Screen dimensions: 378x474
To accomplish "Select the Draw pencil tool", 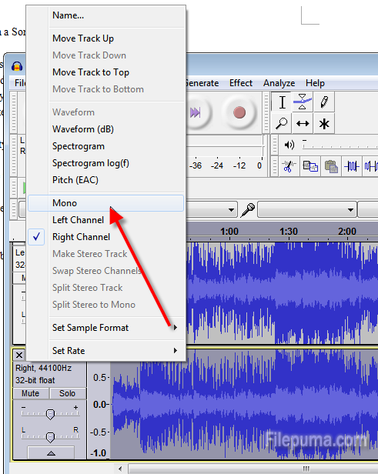I will click(324, 102).
